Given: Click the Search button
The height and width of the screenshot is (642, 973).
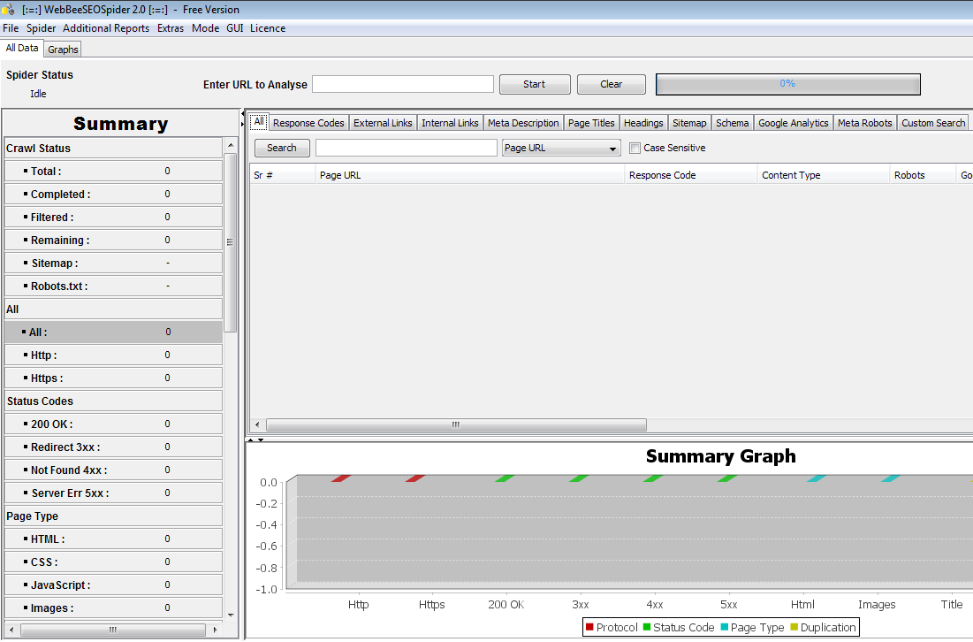Looking at the screenshot, I should [282, 148].
